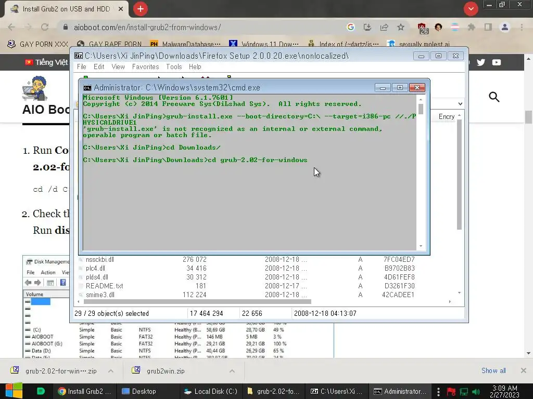Click the address bar URL
Screen dimensions: 533x399
[147, 27]
